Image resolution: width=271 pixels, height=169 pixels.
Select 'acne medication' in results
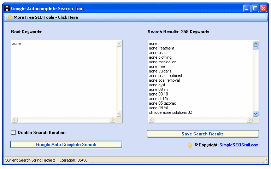[163, 62]
